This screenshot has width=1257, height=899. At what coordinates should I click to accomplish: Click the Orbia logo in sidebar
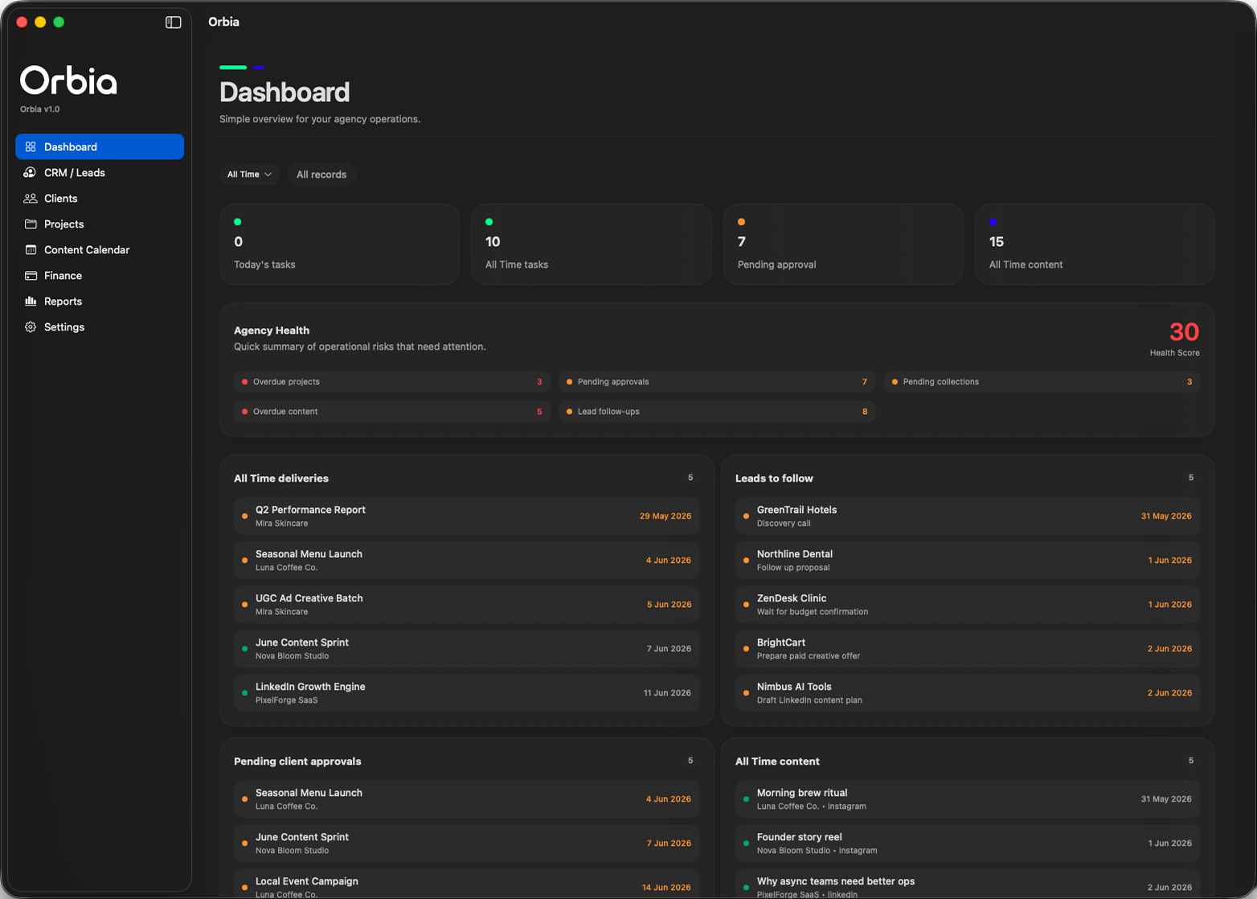[68, 80]
